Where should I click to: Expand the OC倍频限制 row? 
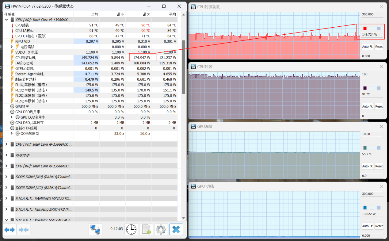click(12, 133)
